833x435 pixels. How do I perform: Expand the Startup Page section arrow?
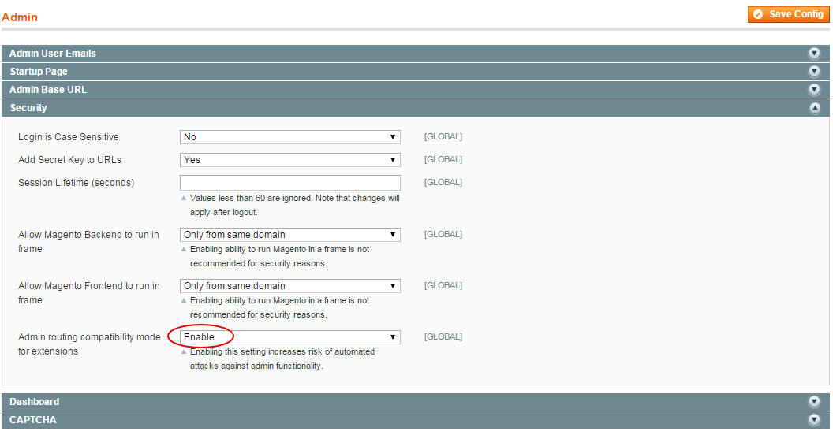click(814, 71)
